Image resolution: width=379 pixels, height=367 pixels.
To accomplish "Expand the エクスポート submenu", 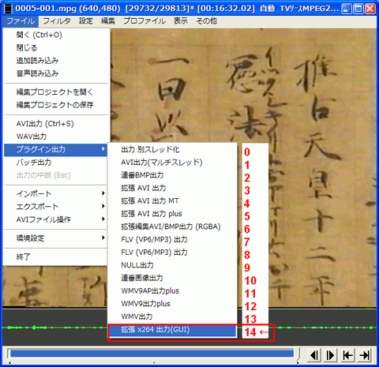I will point(55,206).
